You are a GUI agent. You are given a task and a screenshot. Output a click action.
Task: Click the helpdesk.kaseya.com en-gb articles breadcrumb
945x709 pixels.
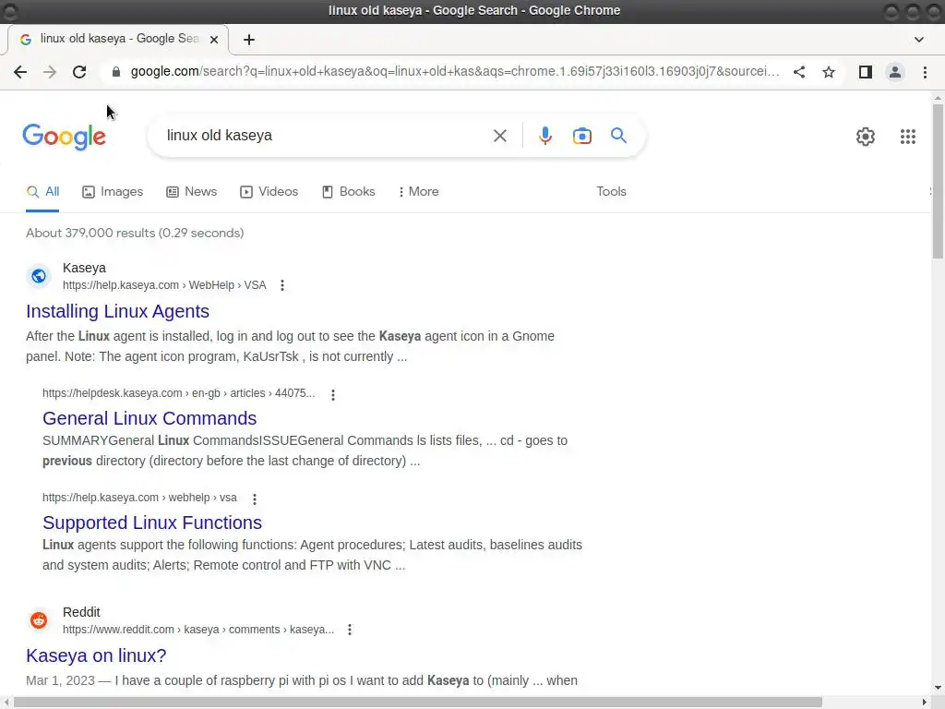click(x=178, y=393)
